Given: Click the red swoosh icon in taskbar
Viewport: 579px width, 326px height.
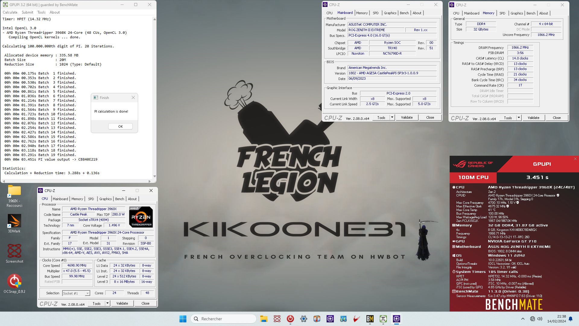Looking at the screenshot, I should [x=357, y=319].
